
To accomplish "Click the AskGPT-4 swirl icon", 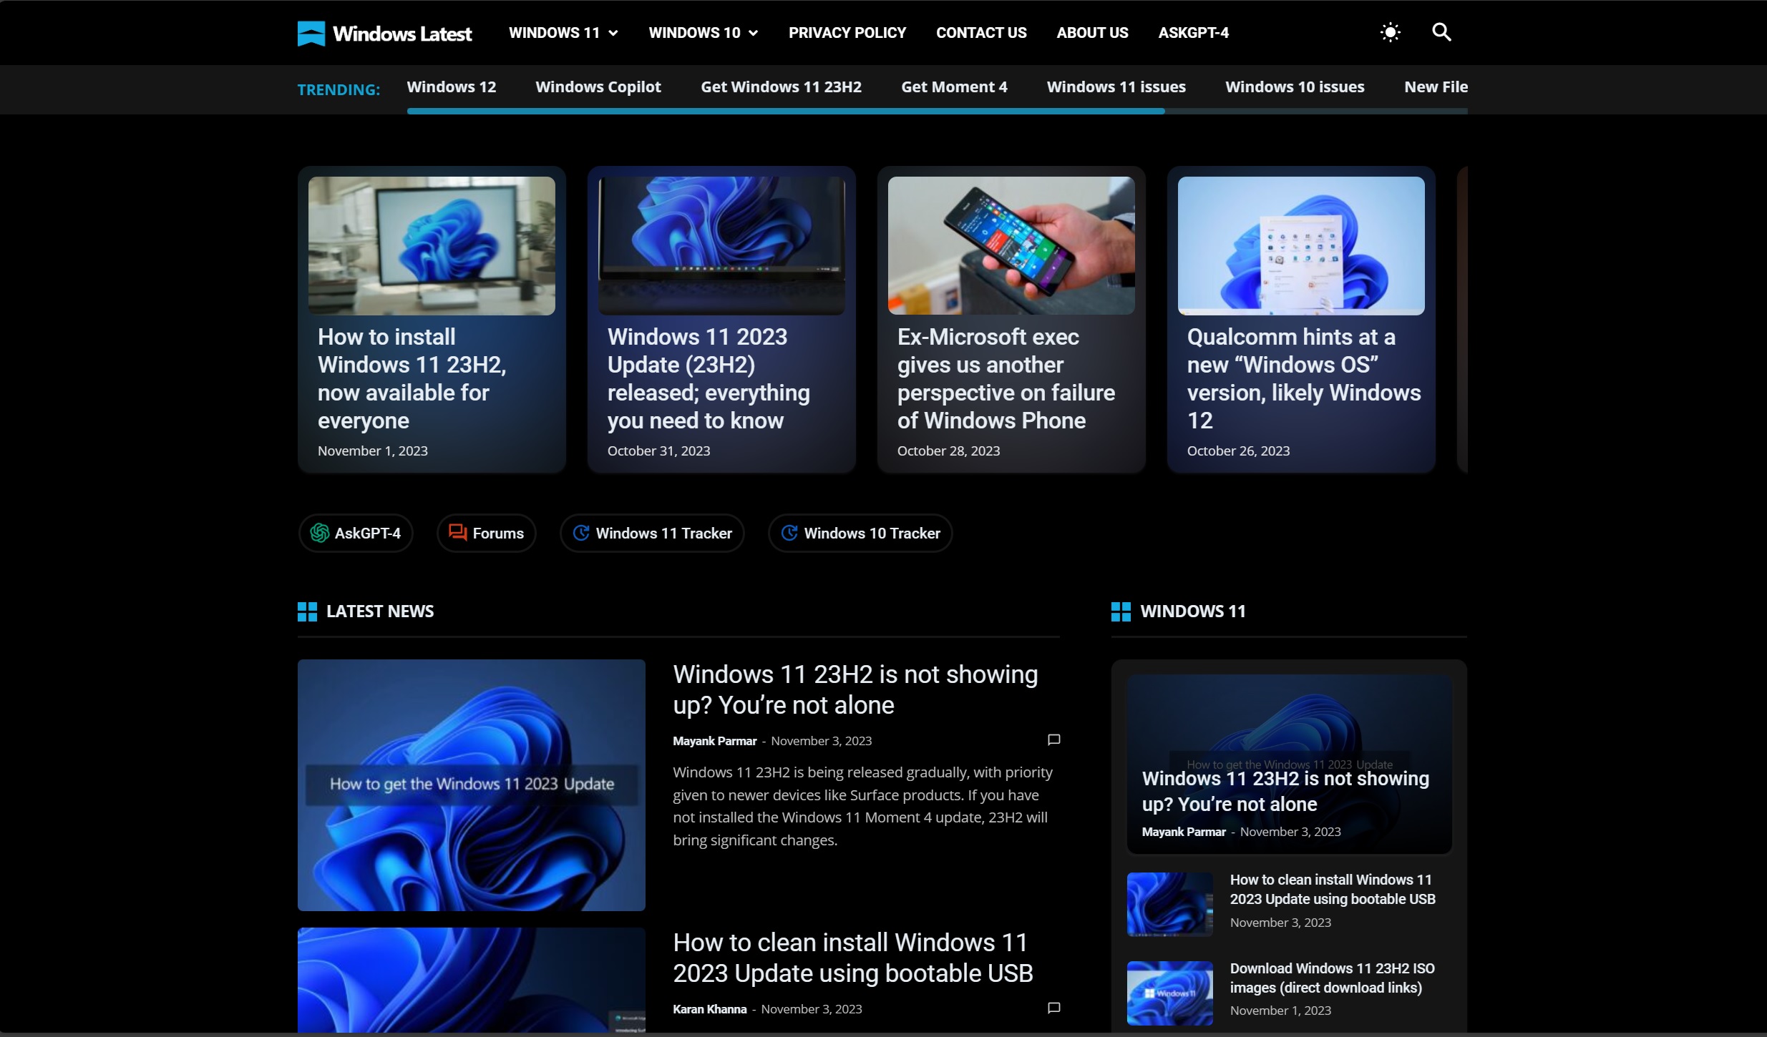I will click(x=319, y=533).
